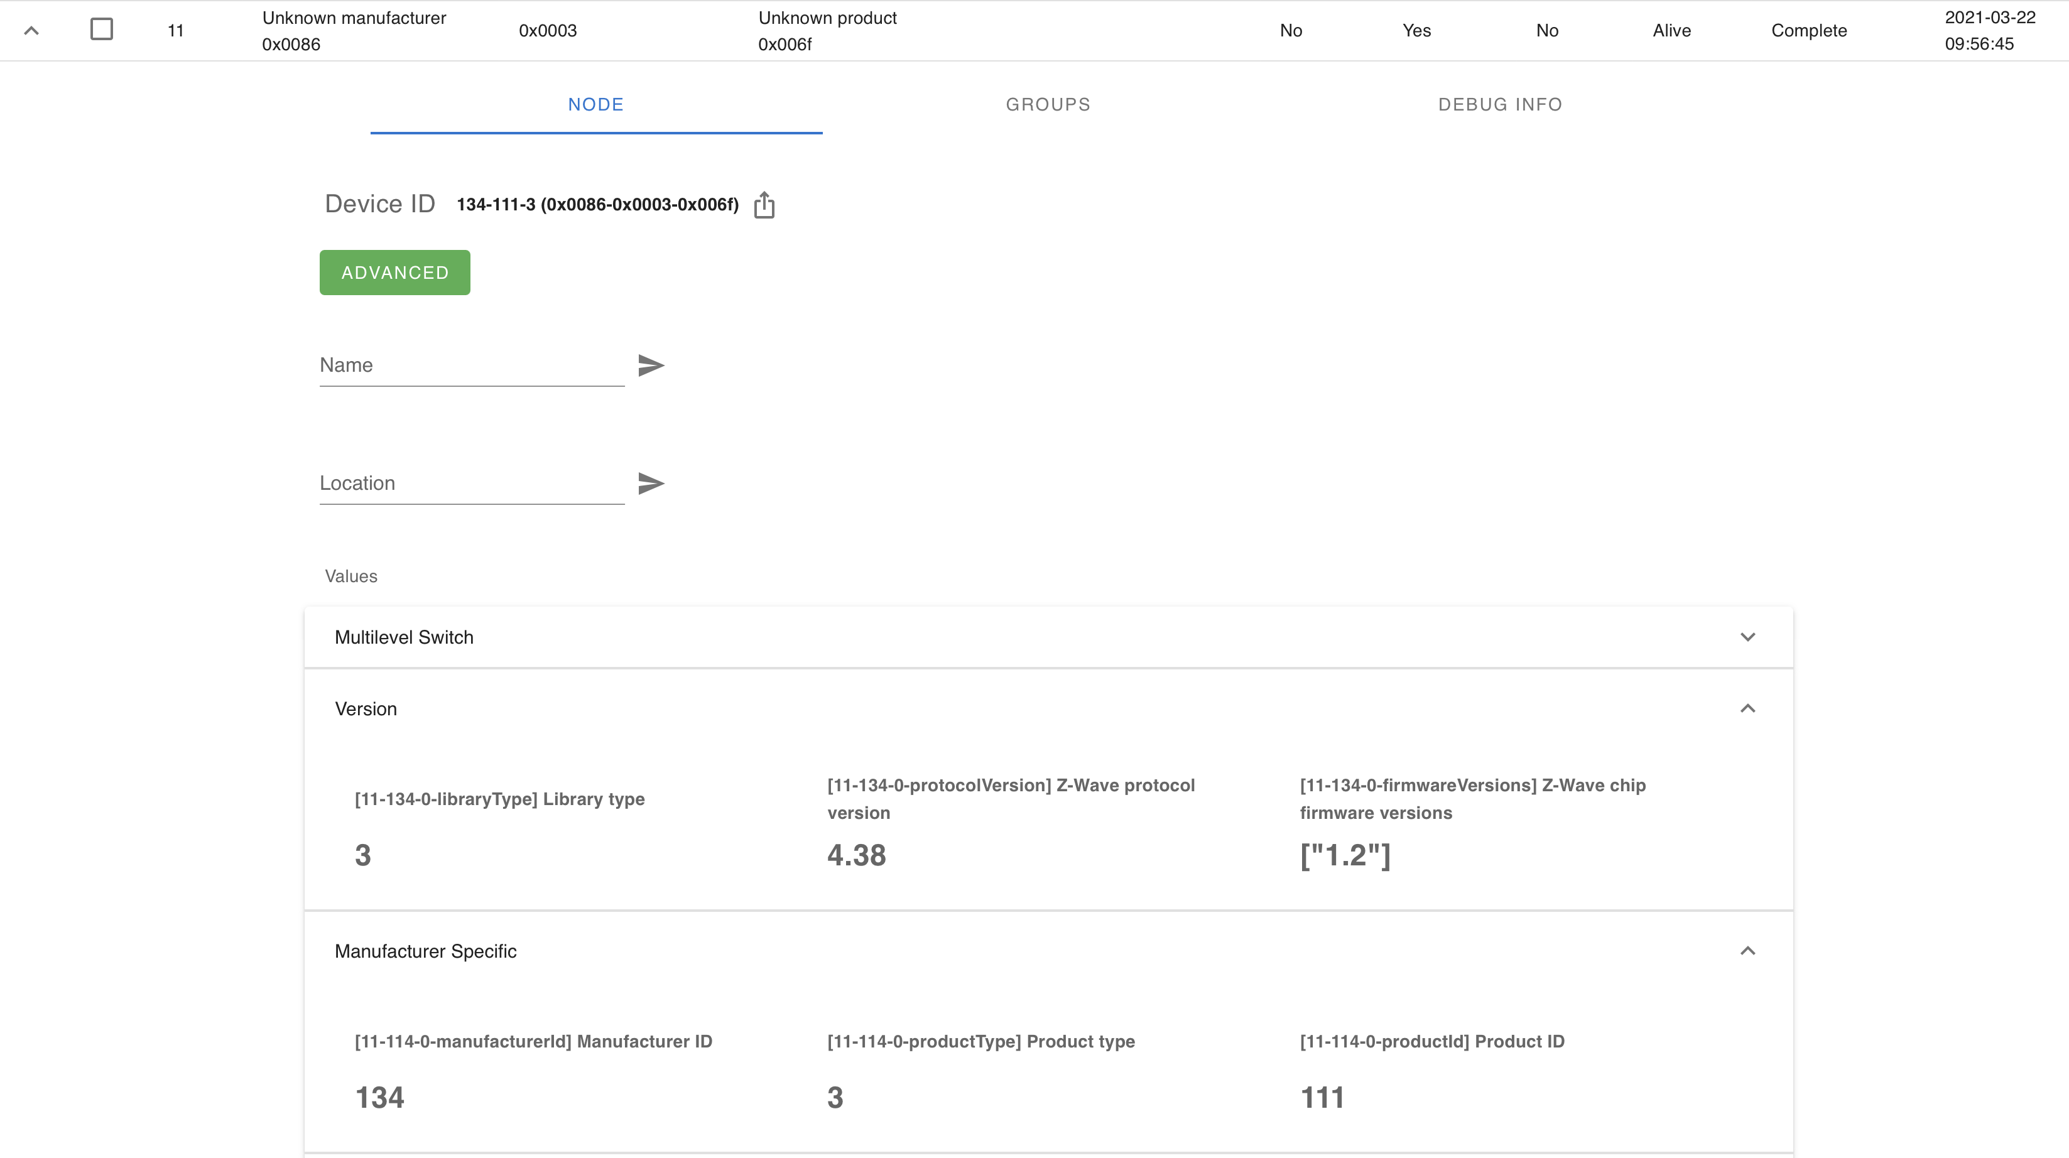Focus the Name input field
The image size is (2069, 1158).
472,365
